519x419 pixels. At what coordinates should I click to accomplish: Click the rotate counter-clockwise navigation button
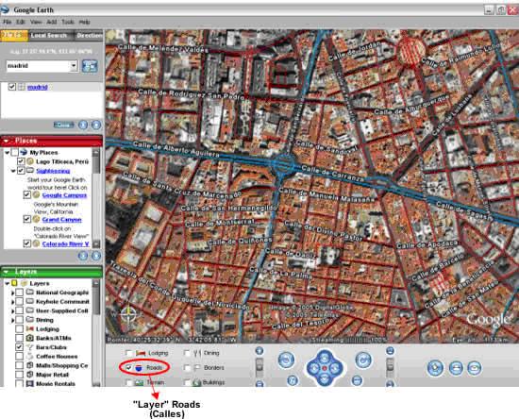coord(286,360)
